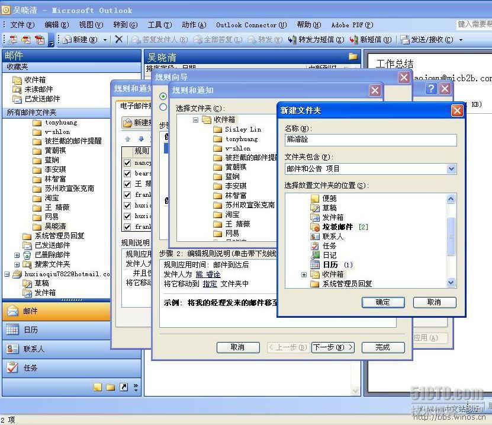Click scrollbar thumb in folder location list
This screenshot has height=425, width=492.
[451, 237]
